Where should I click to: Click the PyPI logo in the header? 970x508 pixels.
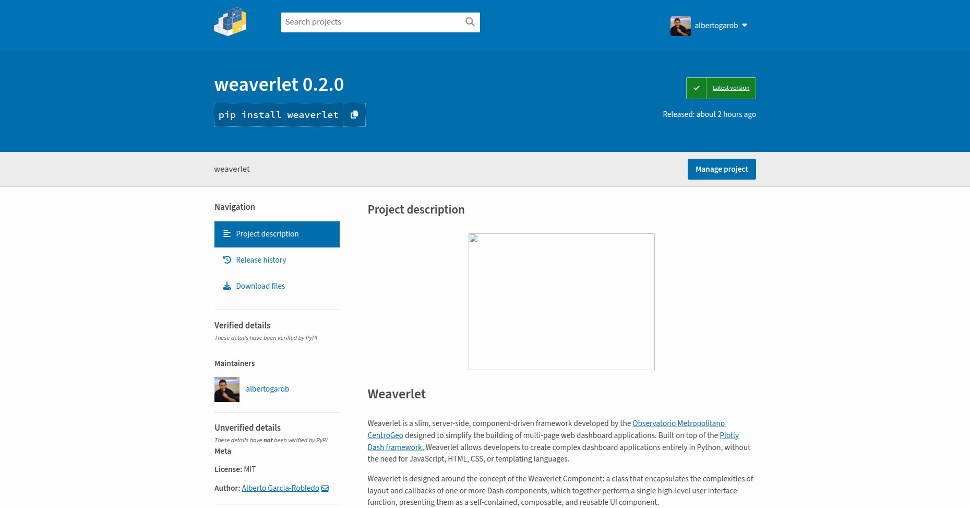pos(230,22)
